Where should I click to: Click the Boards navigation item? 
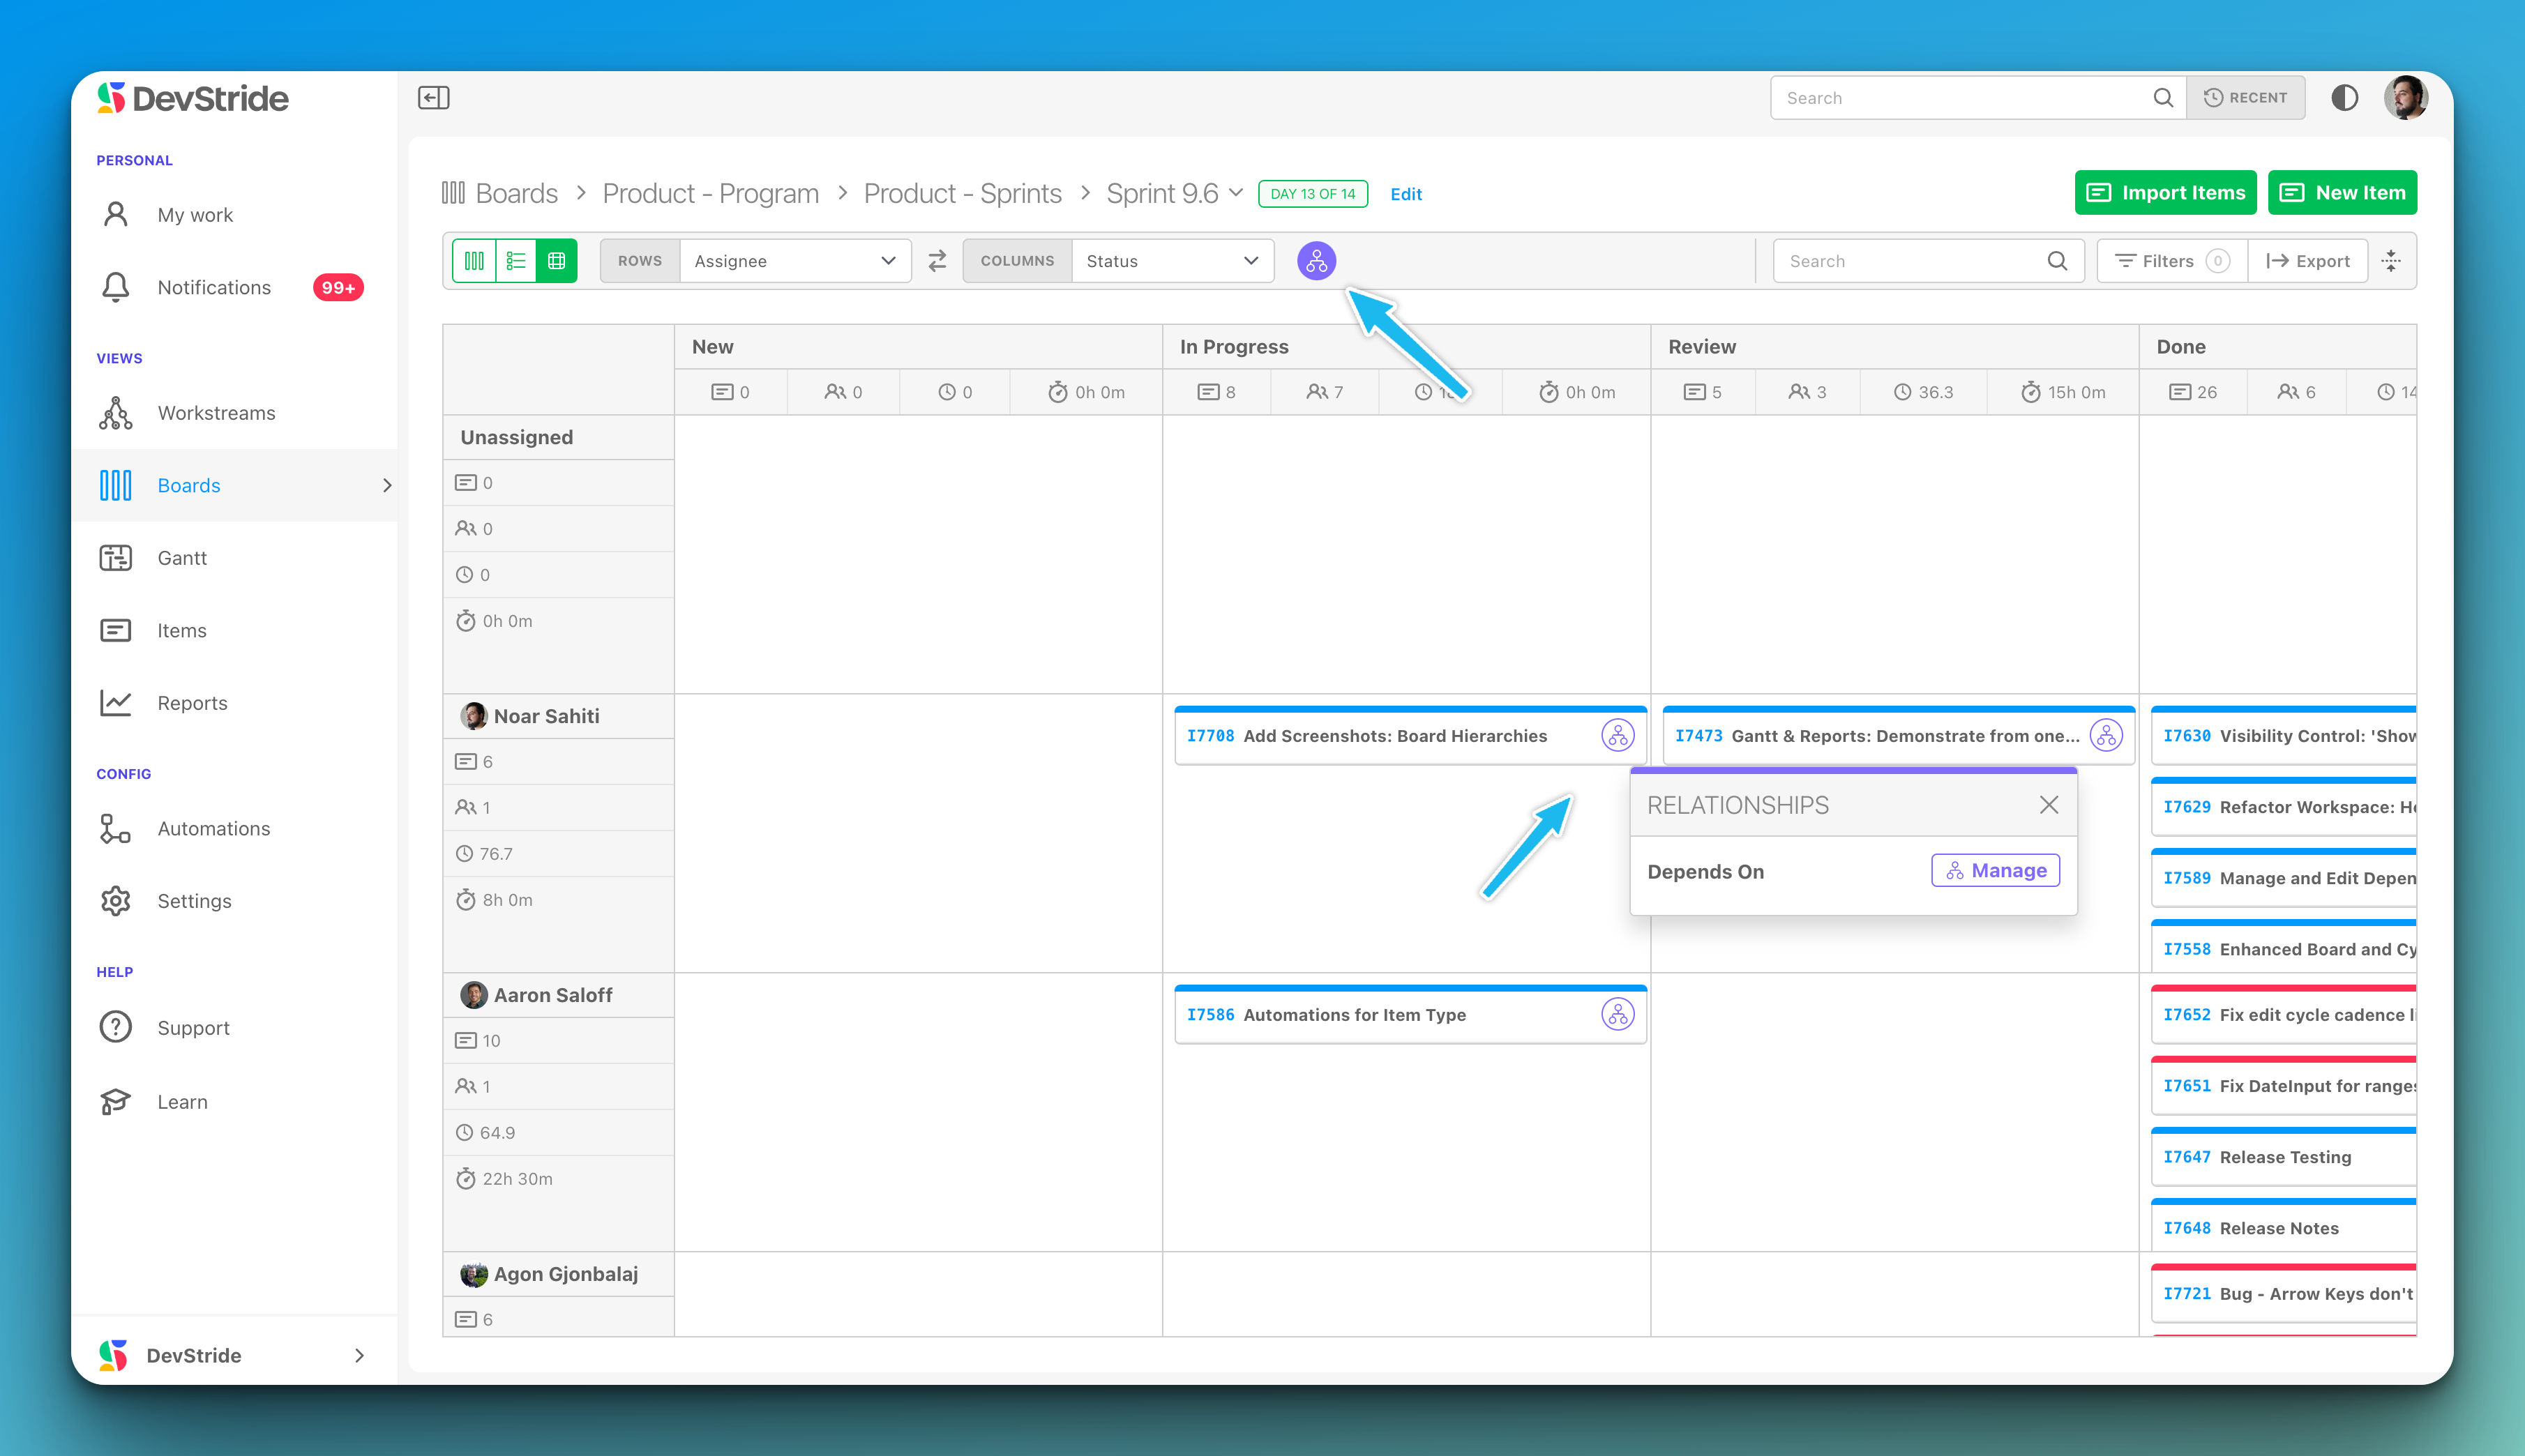click(x=189, y=485)
